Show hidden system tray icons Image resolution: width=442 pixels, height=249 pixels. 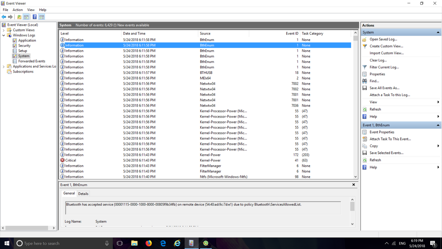point(386,243)
